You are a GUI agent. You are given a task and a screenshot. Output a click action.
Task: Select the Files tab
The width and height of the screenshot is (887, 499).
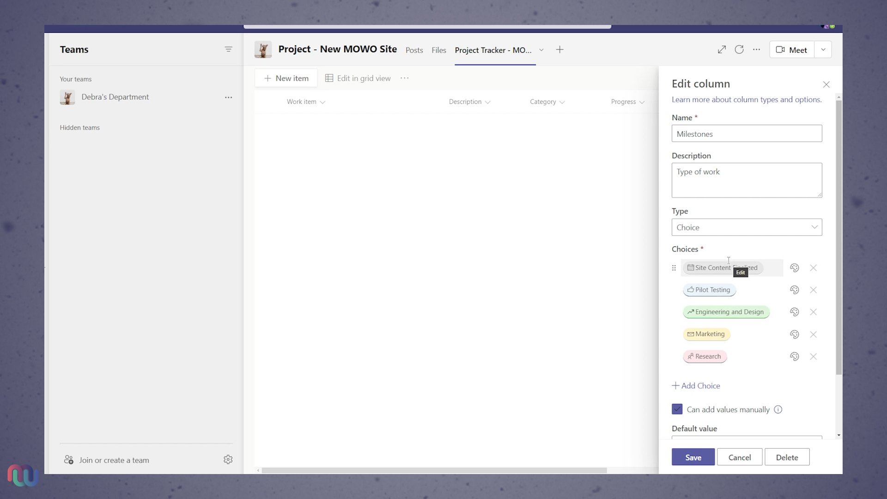439,50
